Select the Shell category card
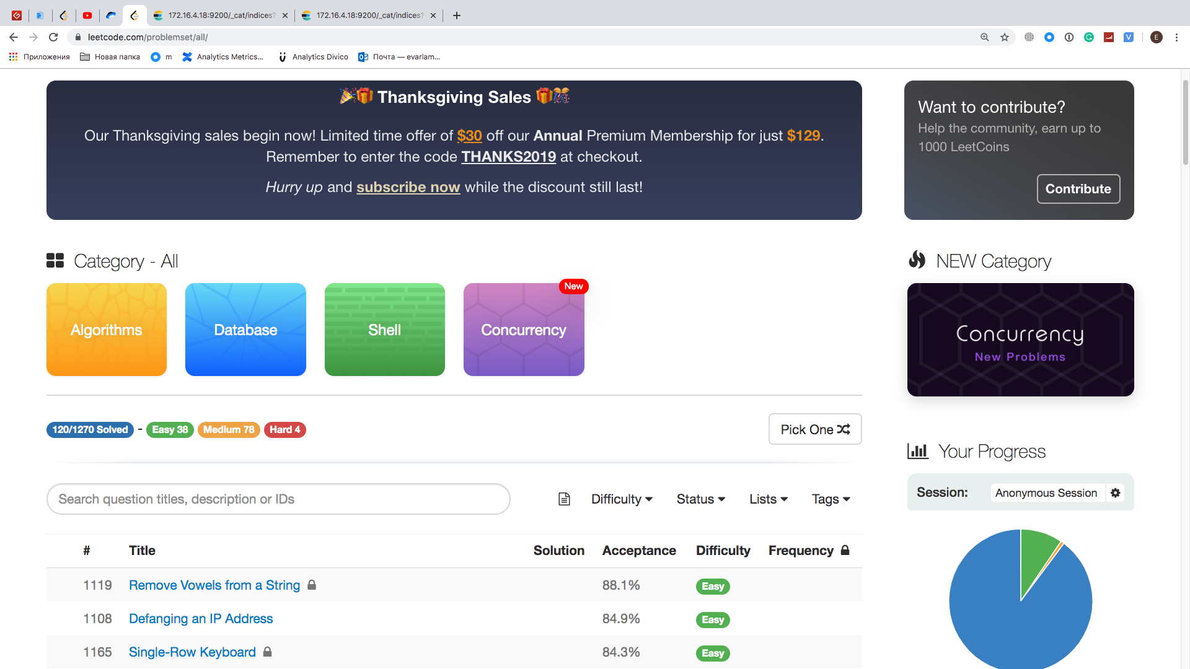Image resolution: width=1190 pixels, height=669 pixels. [385, 330]
